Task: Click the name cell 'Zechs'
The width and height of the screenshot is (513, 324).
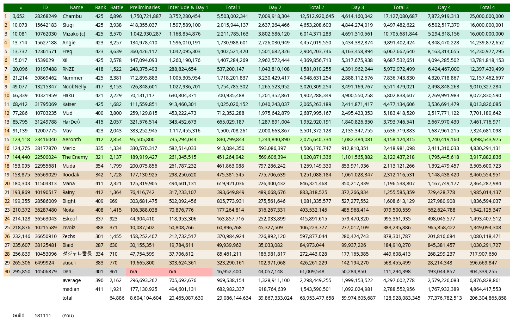Action: [x=69, y=236]
